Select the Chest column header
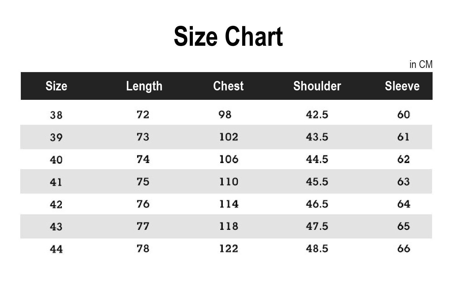This screenshot has height=282, width=457. coord(228,86)
